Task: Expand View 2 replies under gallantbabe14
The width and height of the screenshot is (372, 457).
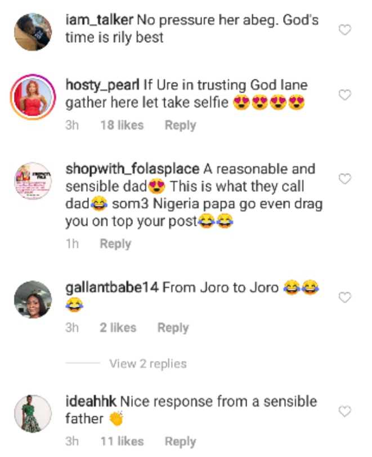Action: tap(148, 363)
